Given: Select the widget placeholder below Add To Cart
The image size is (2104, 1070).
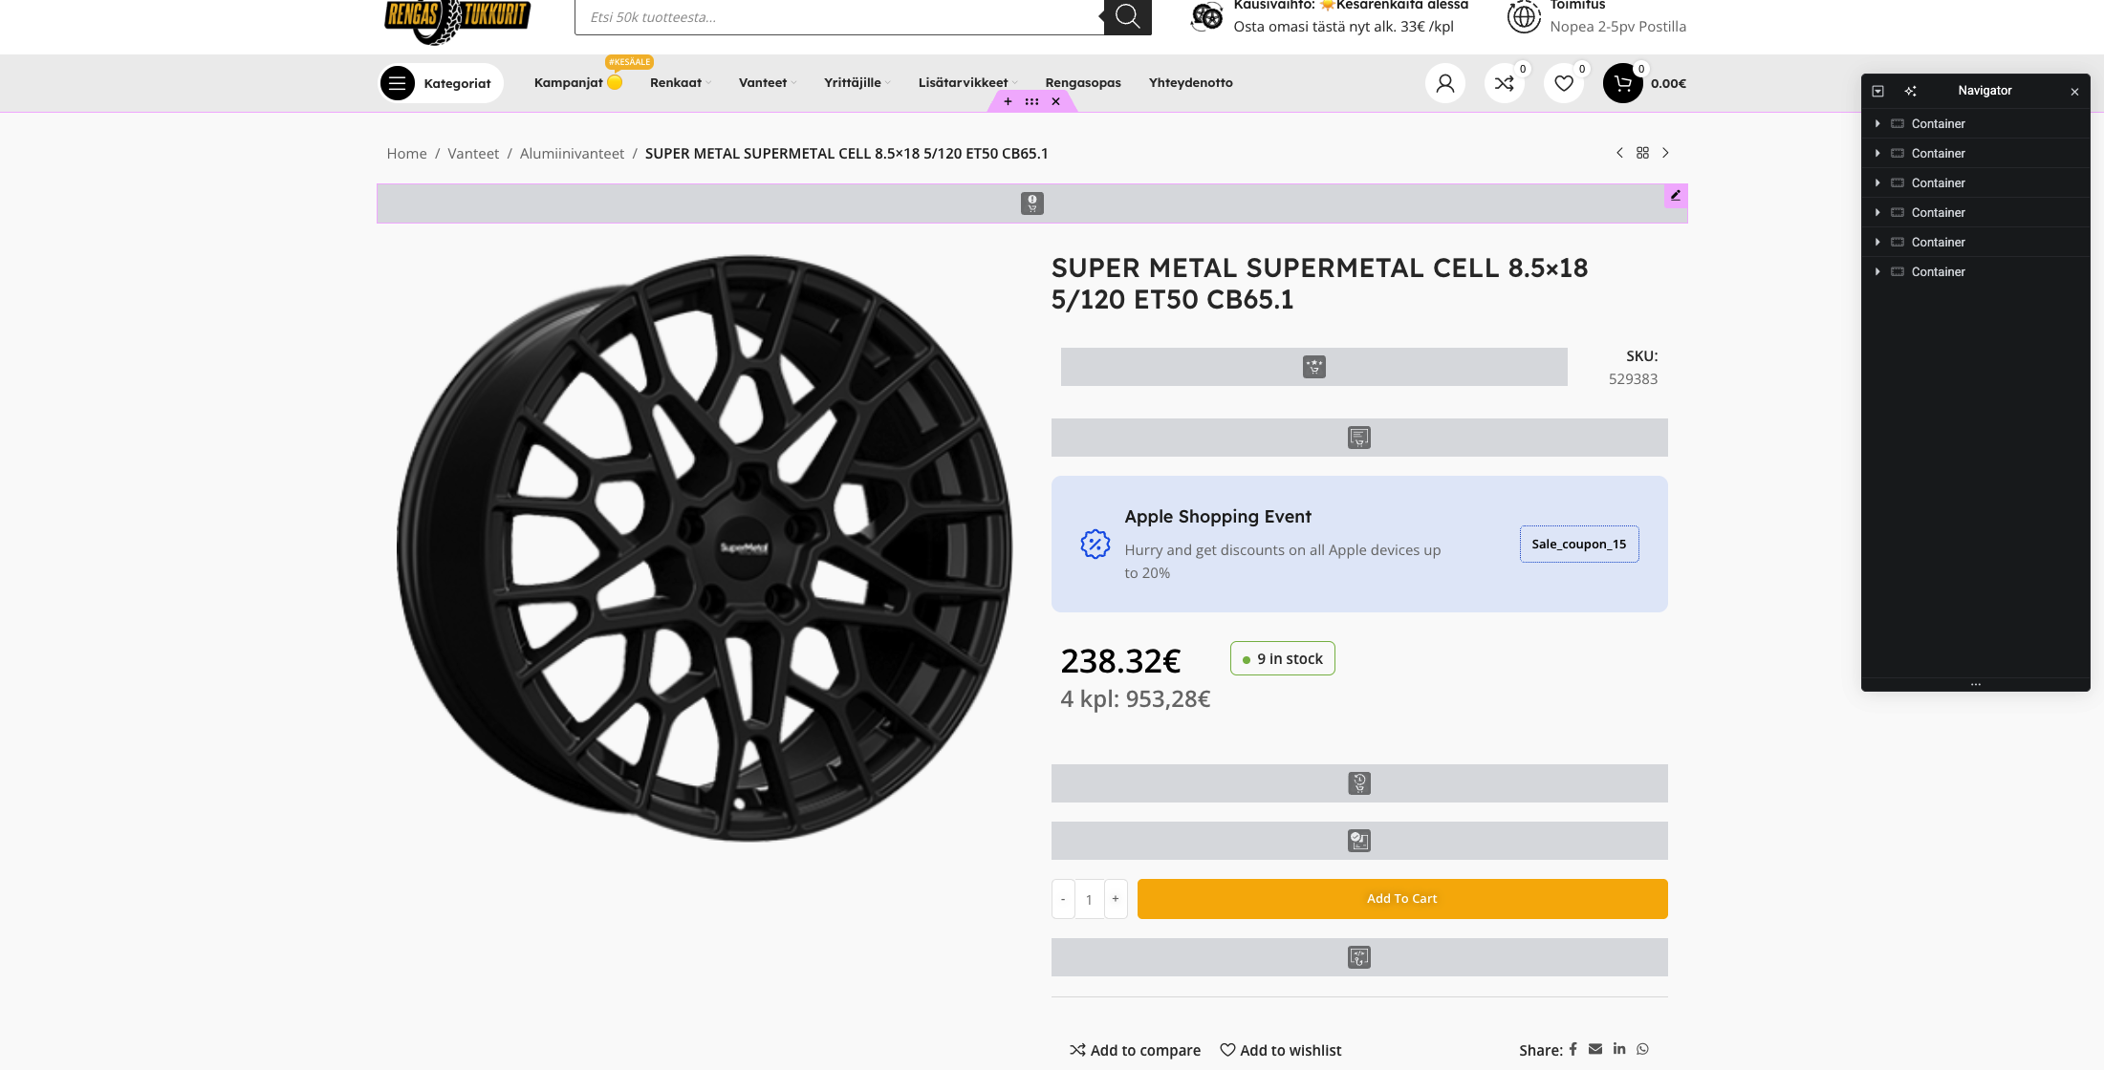Looking at the screenshot, I should point(1359,957).
